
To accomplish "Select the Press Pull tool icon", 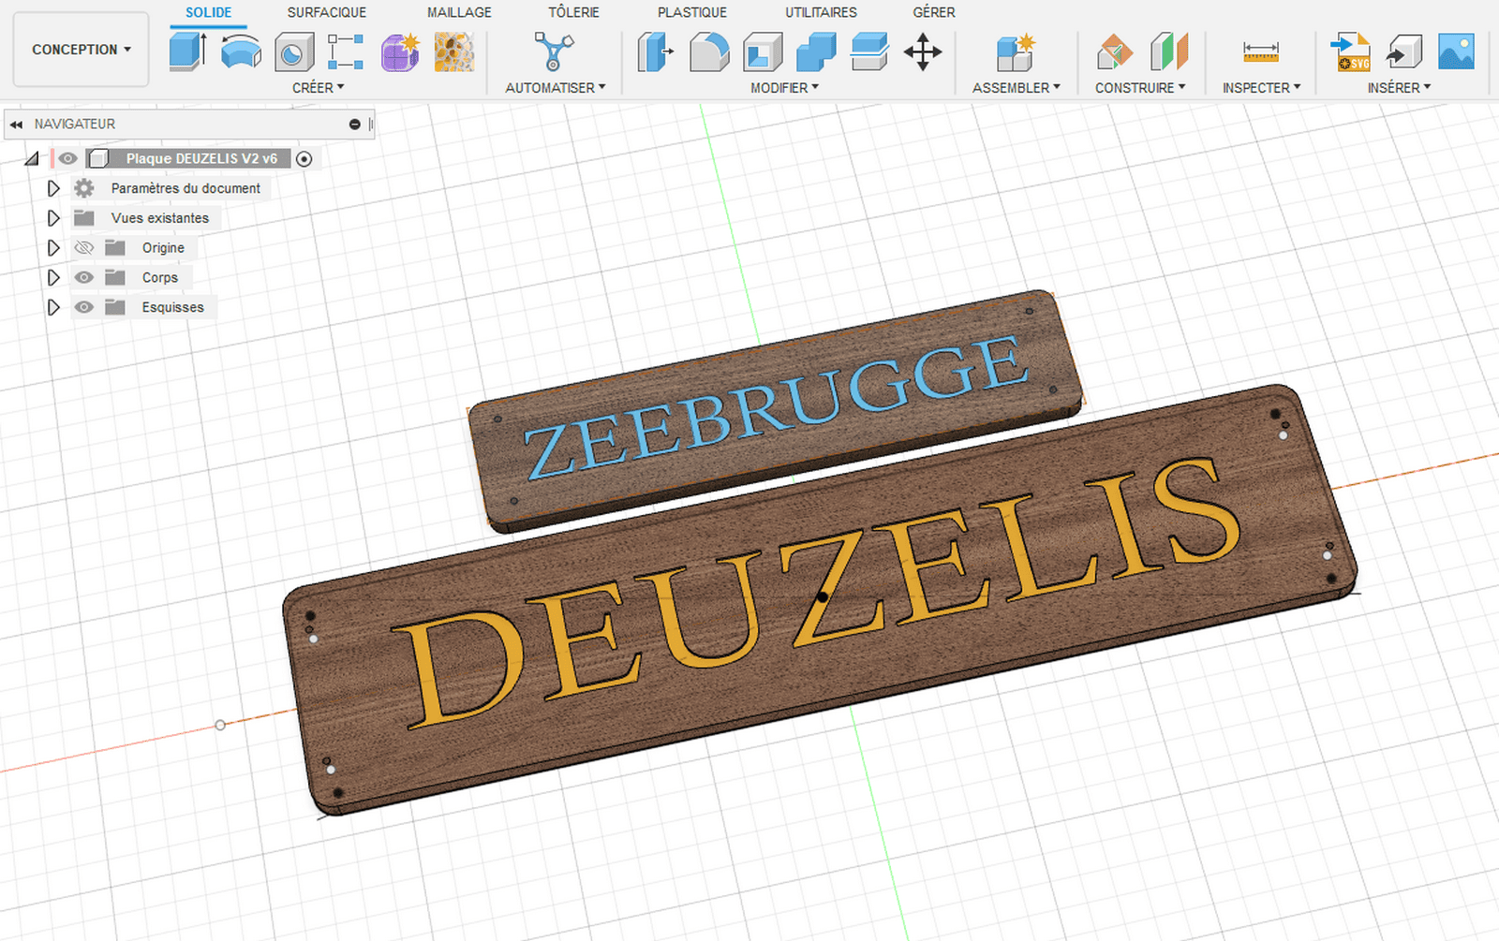I will click(656, 51).
